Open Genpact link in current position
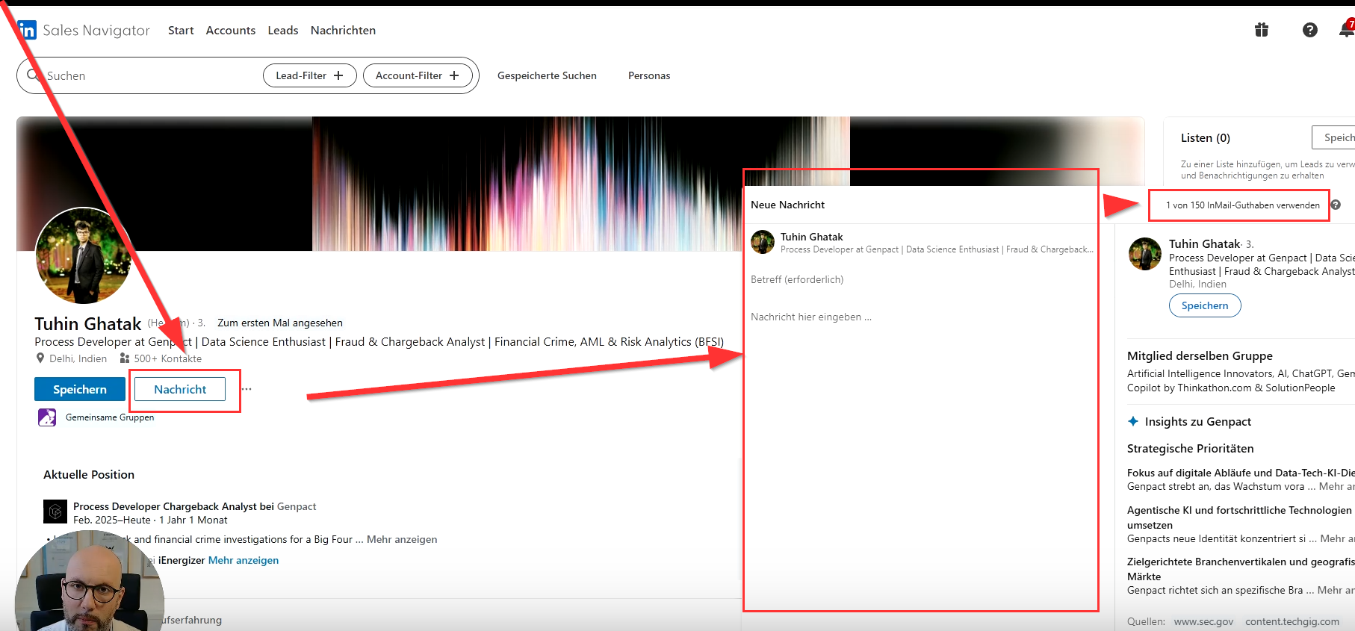This screenshot has height=631, width=1355. (297, 506)
